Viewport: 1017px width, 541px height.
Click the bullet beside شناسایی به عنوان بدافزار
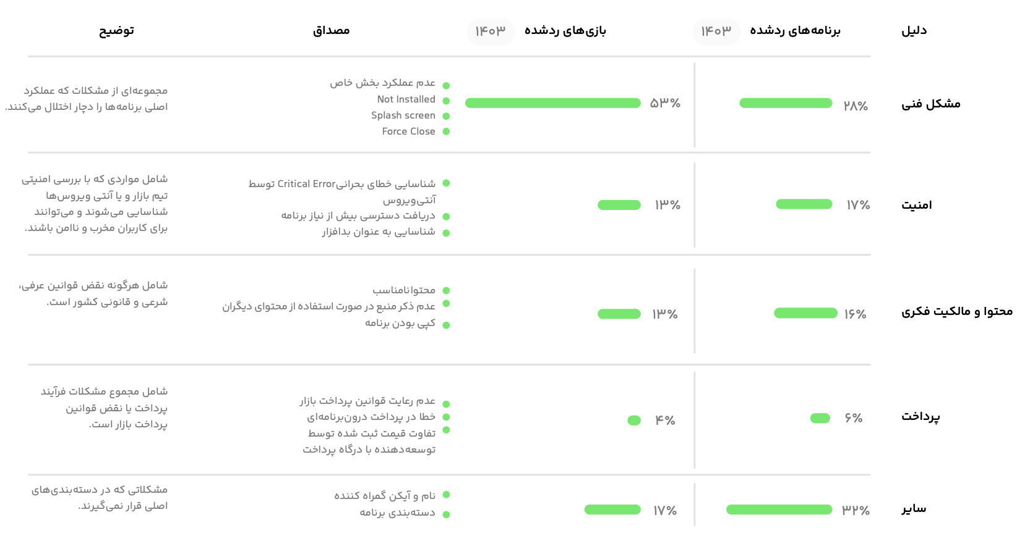click(446, 233)
